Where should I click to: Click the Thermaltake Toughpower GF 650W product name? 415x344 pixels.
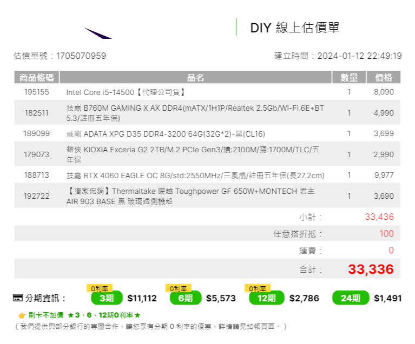click(x=190, y=196)
